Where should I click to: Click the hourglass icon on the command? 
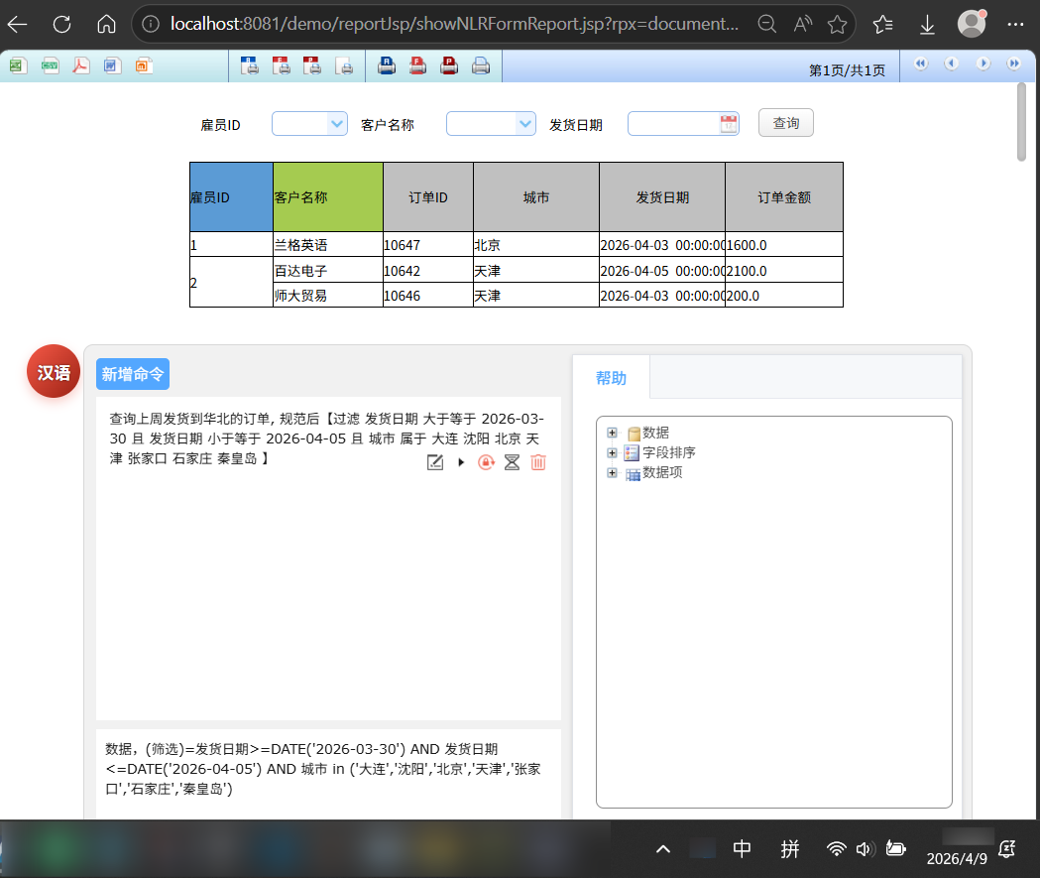pyautogui.click(x=512, y=462)
